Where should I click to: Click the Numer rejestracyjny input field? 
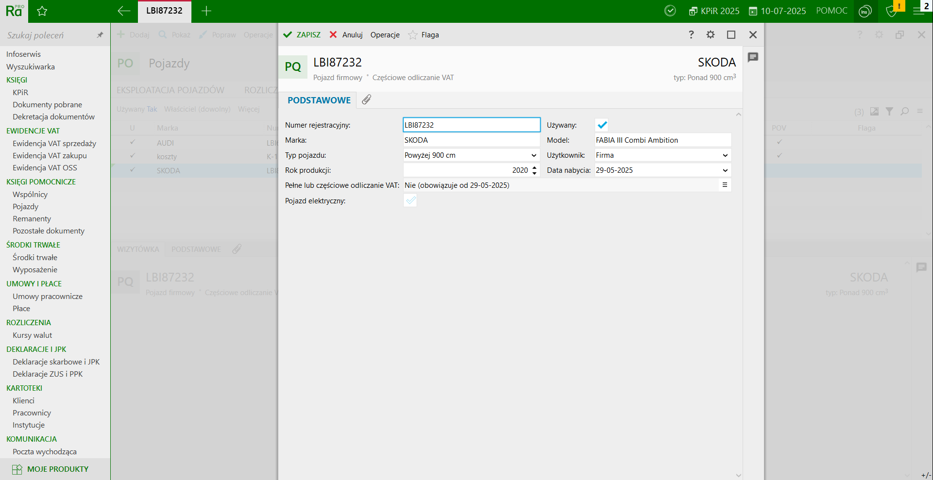coord(471,125)
